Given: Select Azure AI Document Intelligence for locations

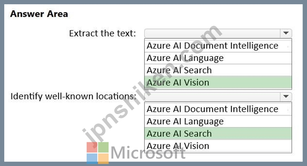Looking at the screenshot, I should [218, 109].
